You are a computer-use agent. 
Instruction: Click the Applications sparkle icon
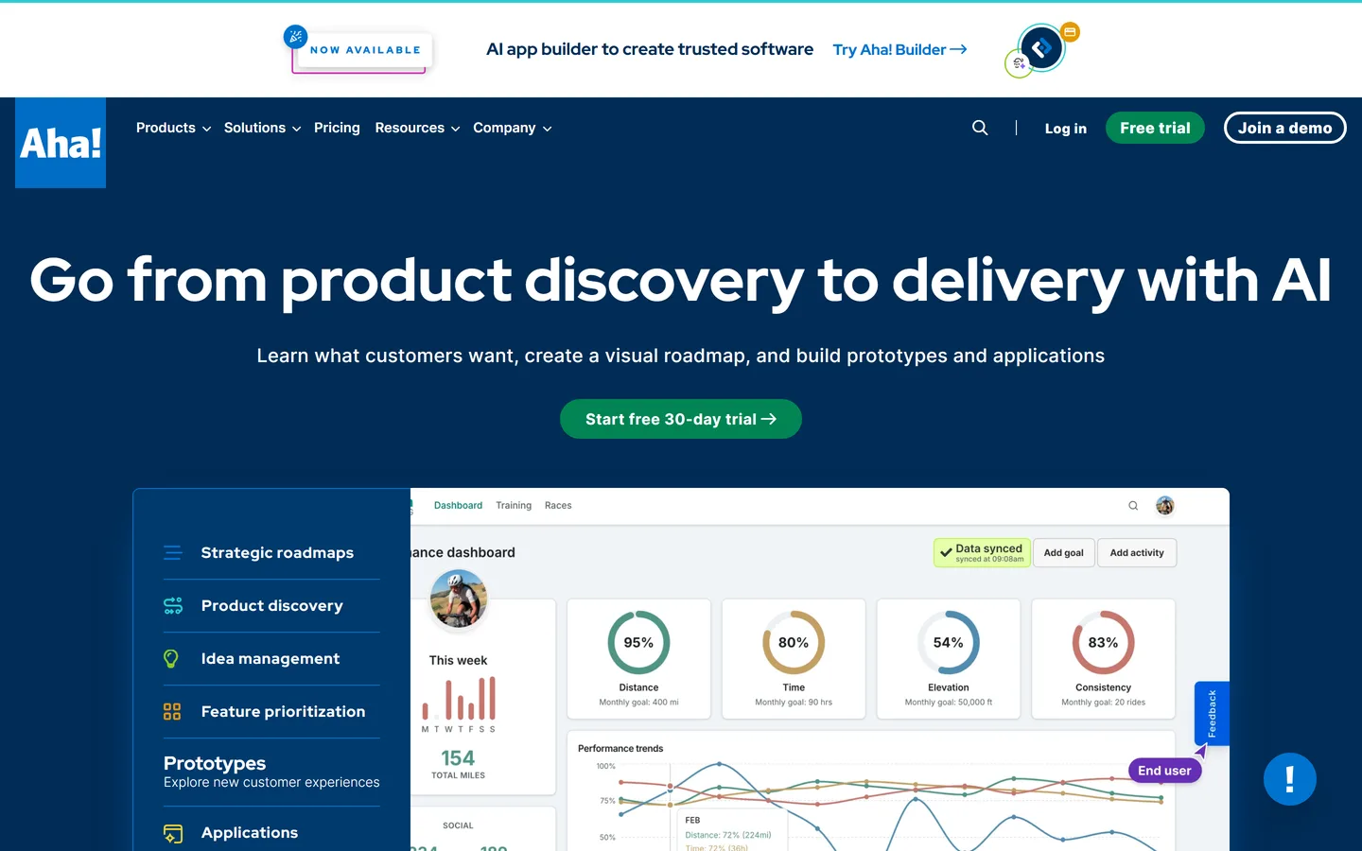[172, 833]
